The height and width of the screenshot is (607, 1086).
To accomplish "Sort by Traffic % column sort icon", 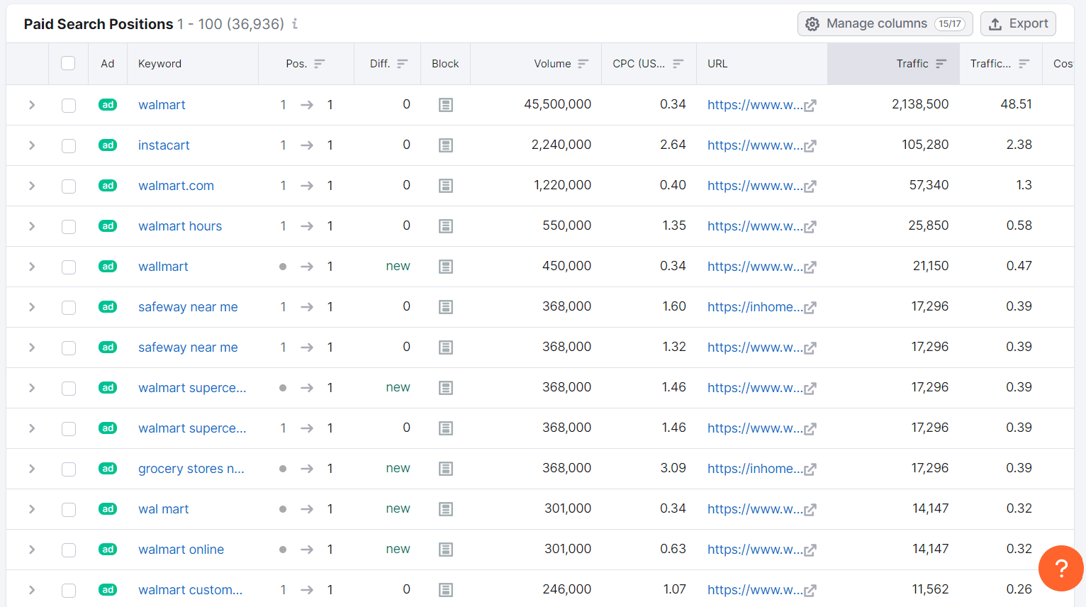I will [x=1024, y=64].
